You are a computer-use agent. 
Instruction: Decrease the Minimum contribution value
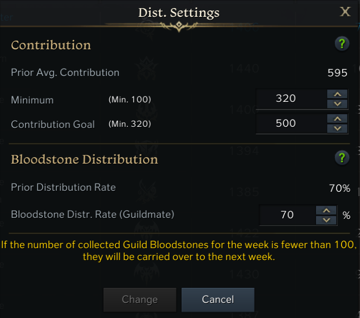tap(337, 104)
